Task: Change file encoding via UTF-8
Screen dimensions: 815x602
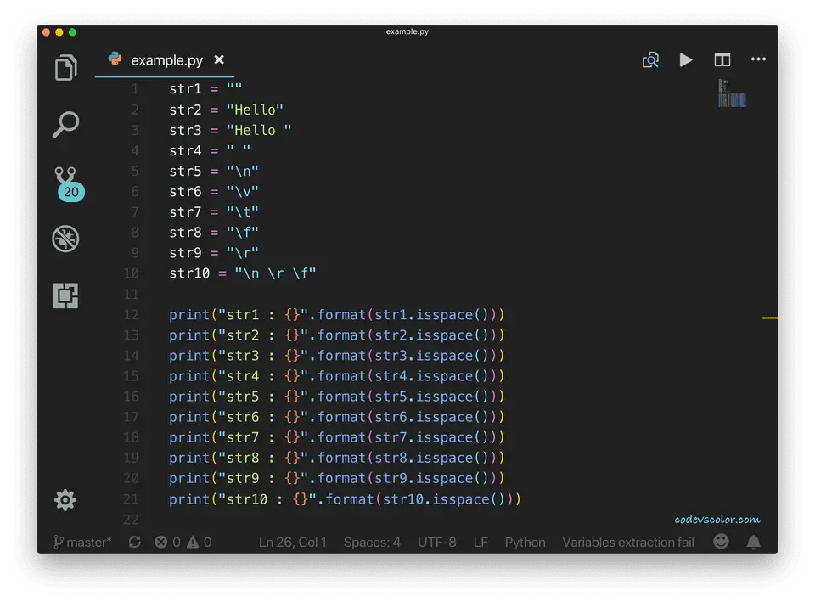Action: [x=436, y=542]
